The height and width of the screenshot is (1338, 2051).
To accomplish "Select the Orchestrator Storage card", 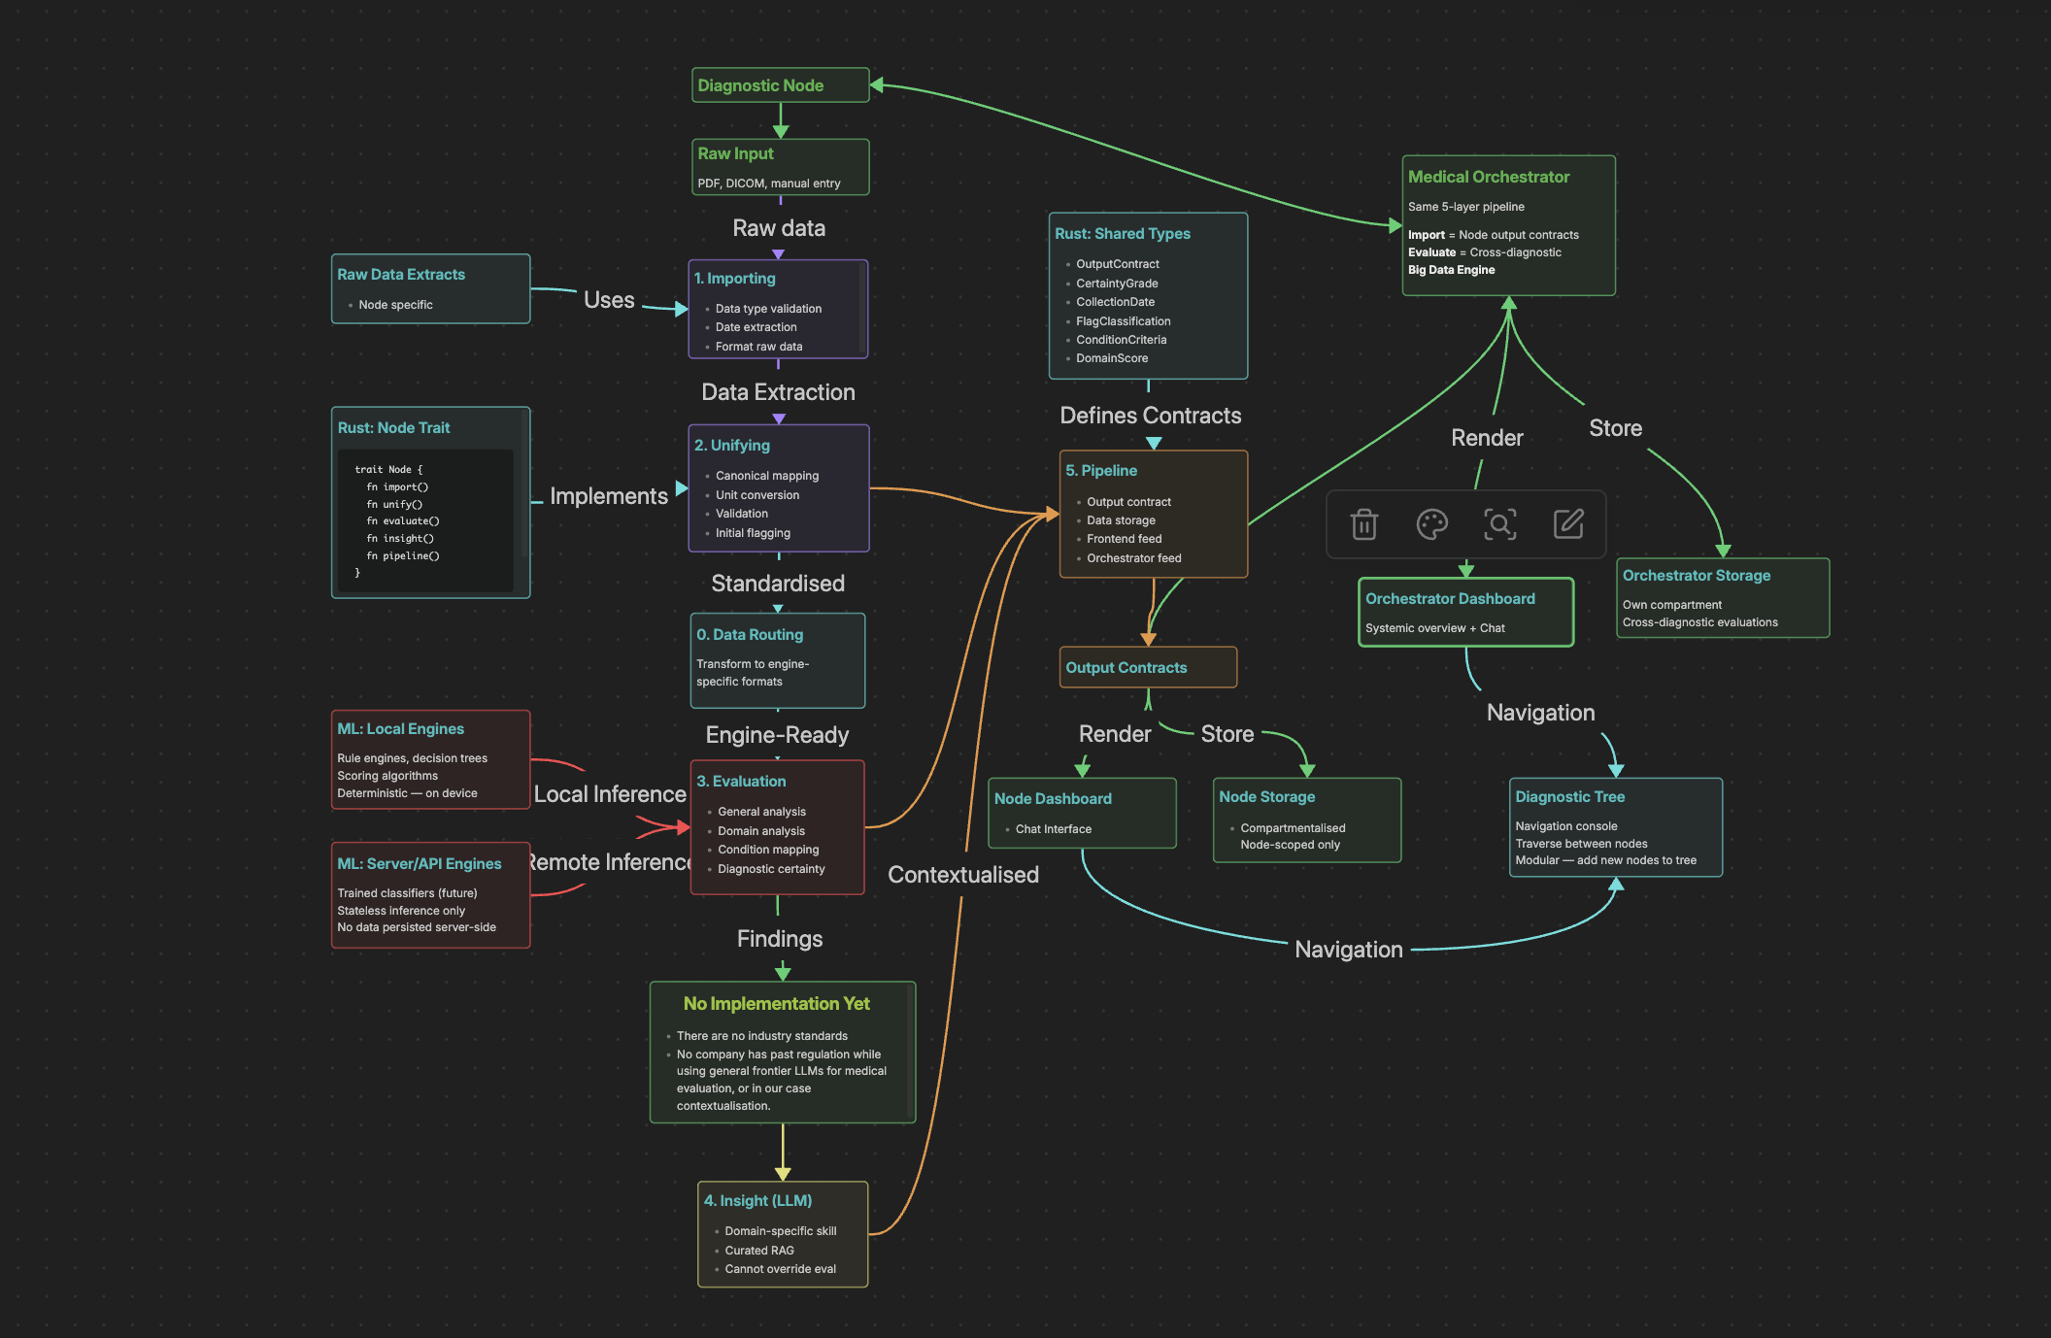I will [1722, 598].
